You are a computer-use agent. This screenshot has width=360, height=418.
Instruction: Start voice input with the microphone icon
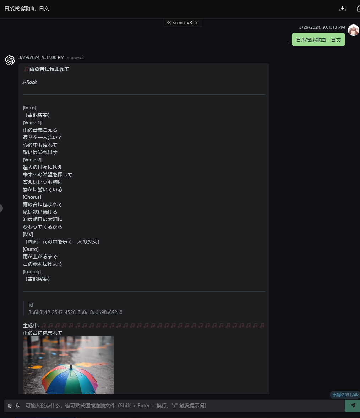click(17, 406)
